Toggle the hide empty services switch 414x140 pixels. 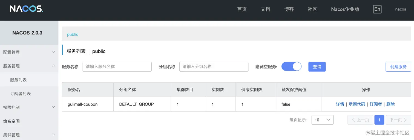tap(291, 66)
